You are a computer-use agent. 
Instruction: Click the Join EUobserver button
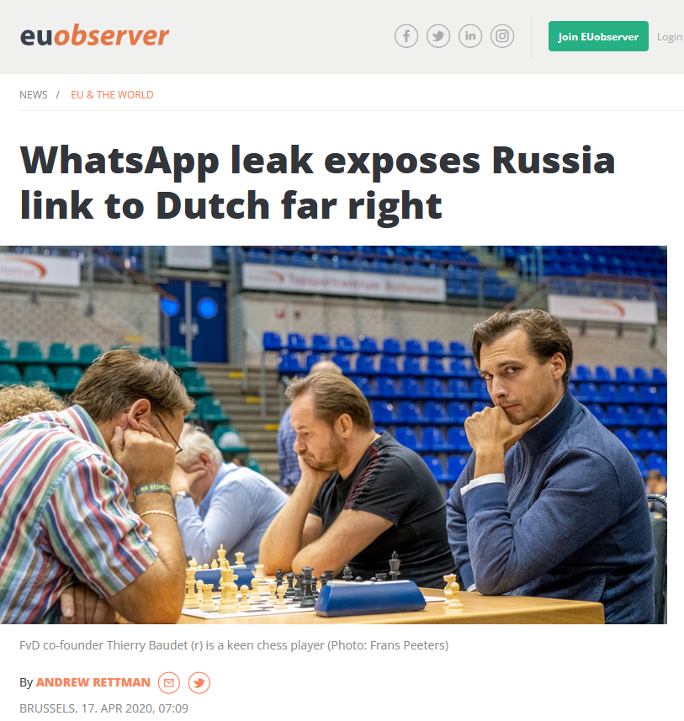(598, 36)
